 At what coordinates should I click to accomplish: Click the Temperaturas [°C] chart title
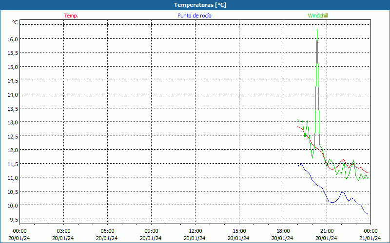200,5
